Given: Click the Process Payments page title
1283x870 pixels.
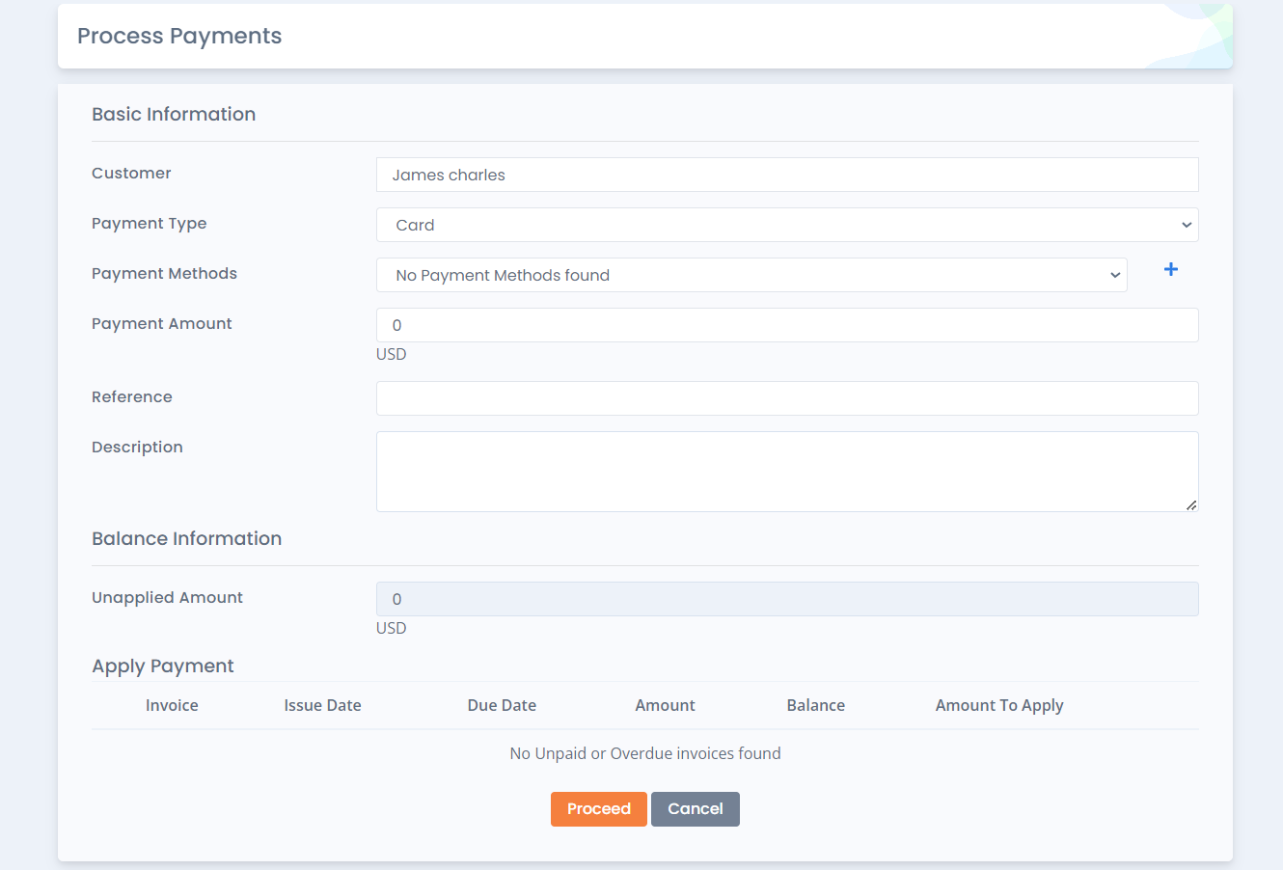Looking at the screenshot, I should pyautogui.click(x=179, y=36).
